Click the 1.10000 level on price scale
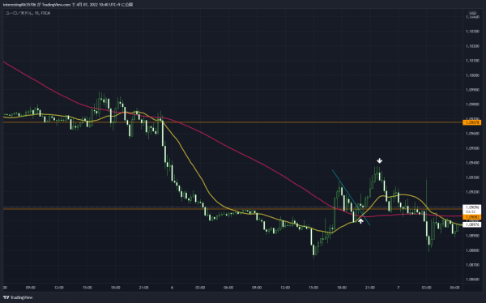Image resolution: width=486 pixels, height=303 pixels. point(472,75)
